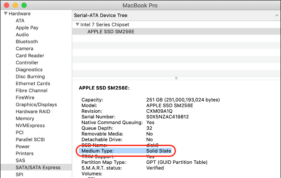This screenshot has height=178, width=281.
Task: Select the Audio category
Action: click(x=22, y=35)
